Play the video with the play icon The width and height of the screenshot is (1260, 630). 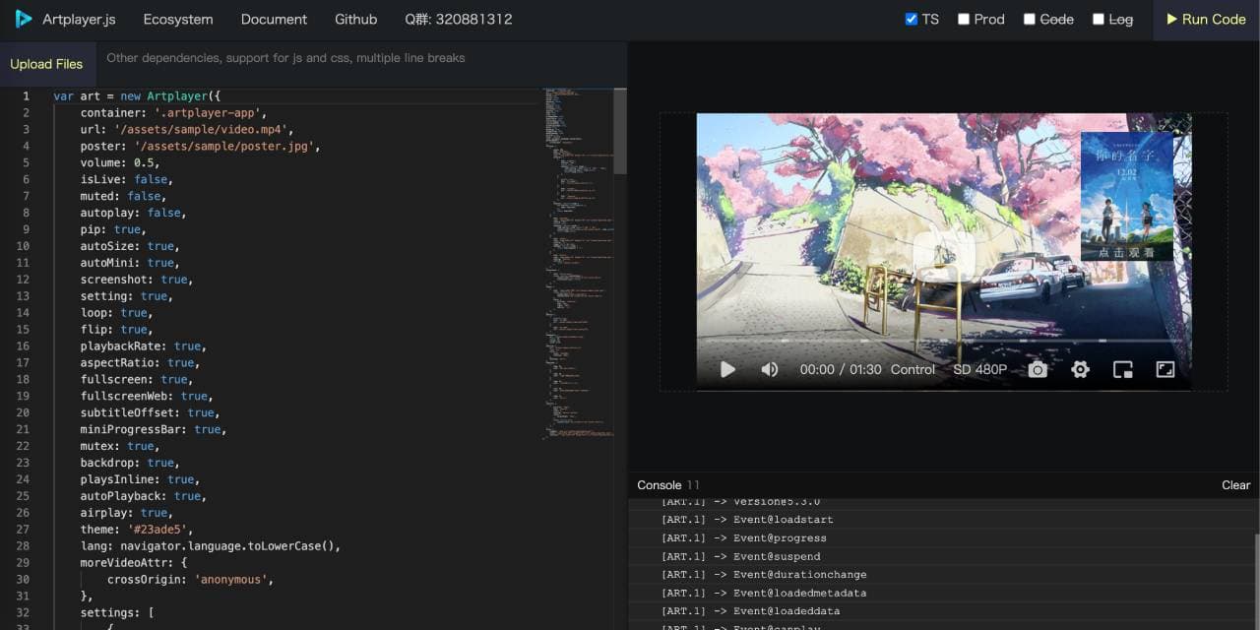[727, 369]
